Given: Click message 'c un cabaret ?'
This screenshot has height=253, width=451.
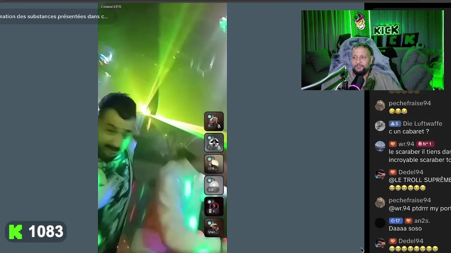Looking at the screenshot, I should pos(409,131).
